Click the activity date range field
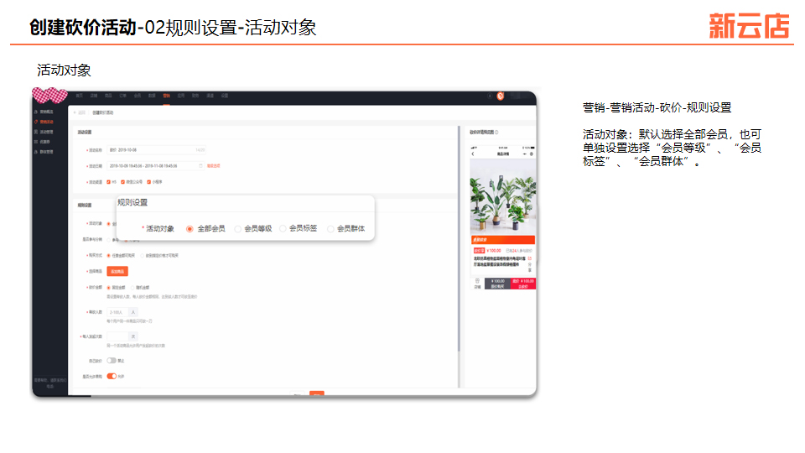This screenshot has height=453, width=805. [x=155, y=166]
